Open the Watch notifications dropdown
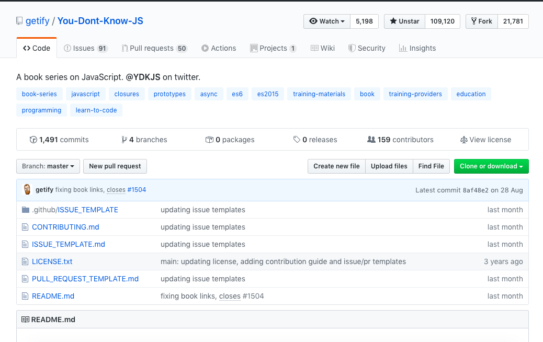543x342 pixels. [x=326, y=21]
